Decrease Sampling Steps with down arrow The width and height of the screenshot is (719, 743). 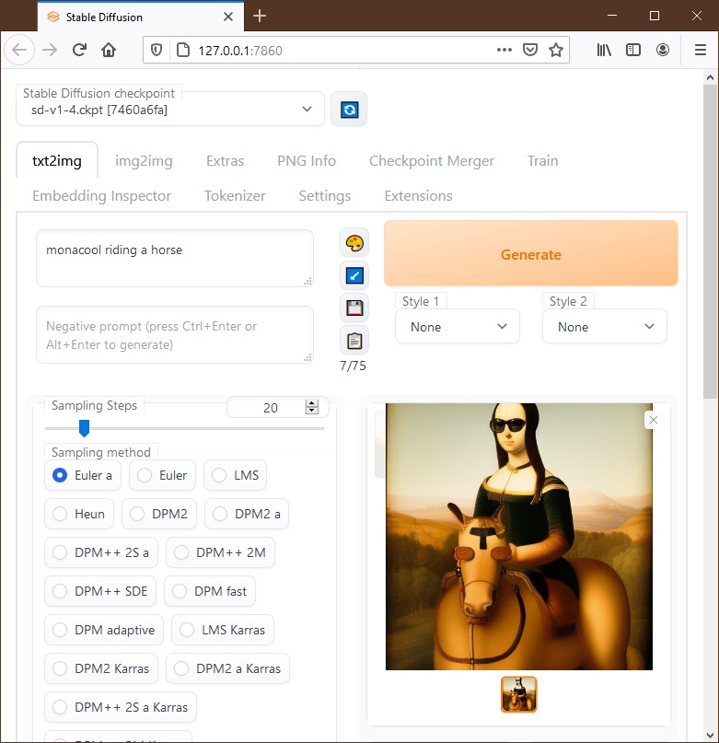coord(312,411)
